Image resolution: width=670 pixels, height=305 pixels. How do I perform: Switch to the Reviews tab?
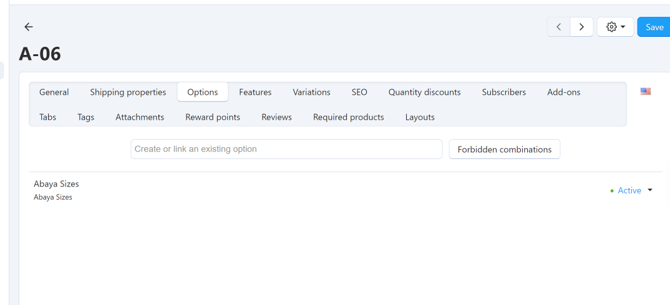(276, 117)
